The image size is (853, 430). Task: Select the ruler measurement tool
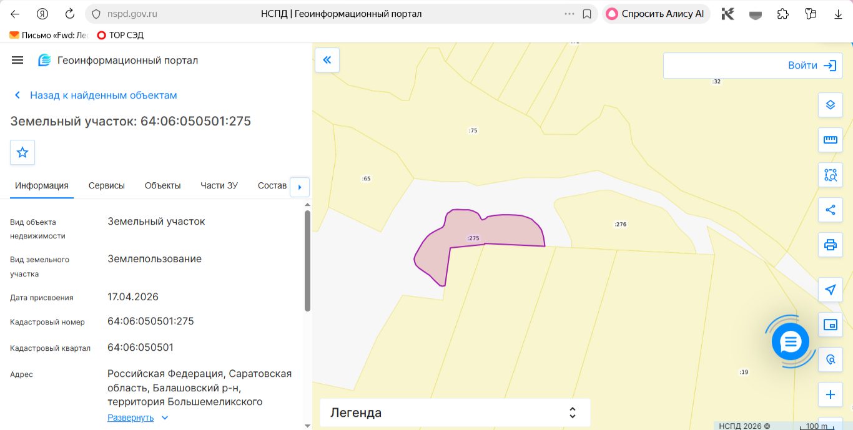[x=830, y=140]
